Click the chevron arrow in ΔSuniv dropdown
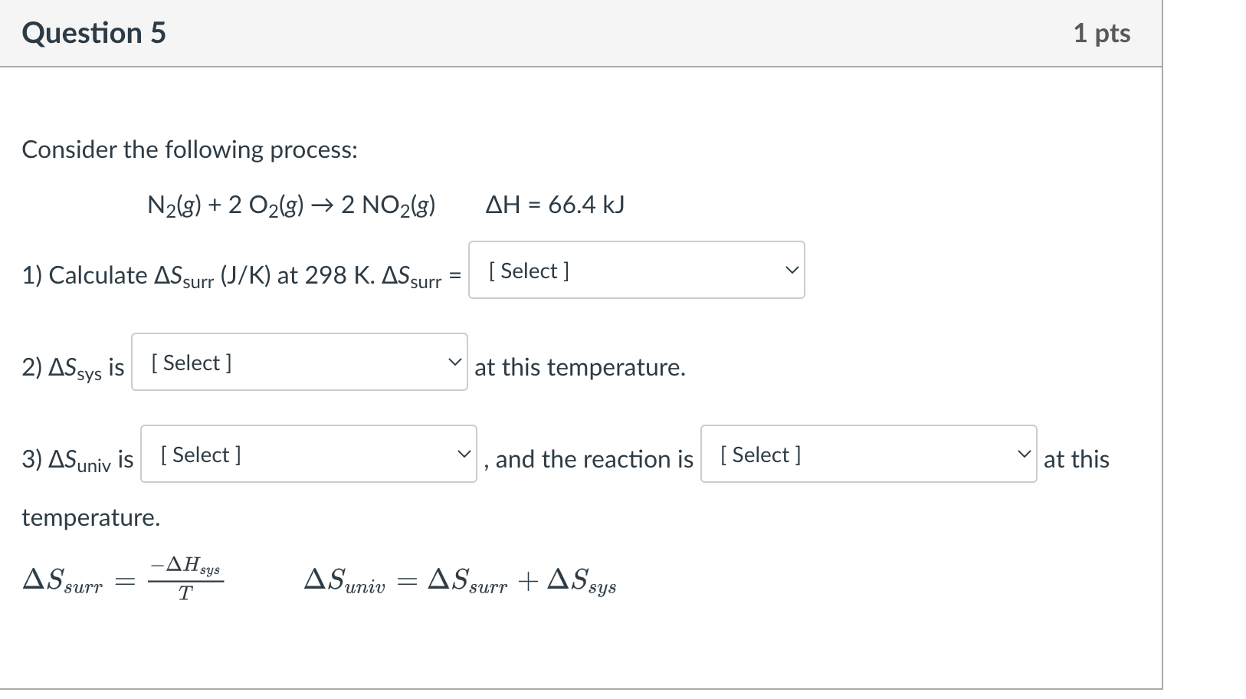 coord(464,454)
